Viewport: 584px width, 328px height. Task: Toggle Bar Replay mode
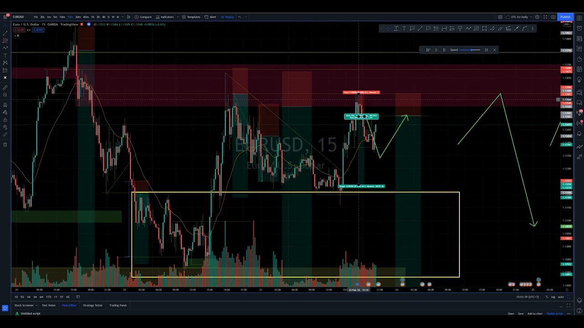(227, 17)
